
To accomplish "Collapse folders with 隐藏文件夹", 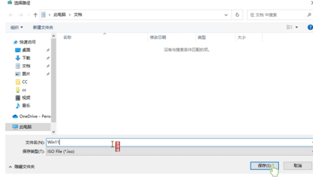I will point(21,167).
